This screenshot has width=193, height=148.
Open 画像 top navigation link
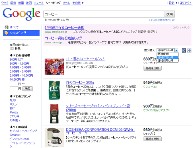point(13,3)
